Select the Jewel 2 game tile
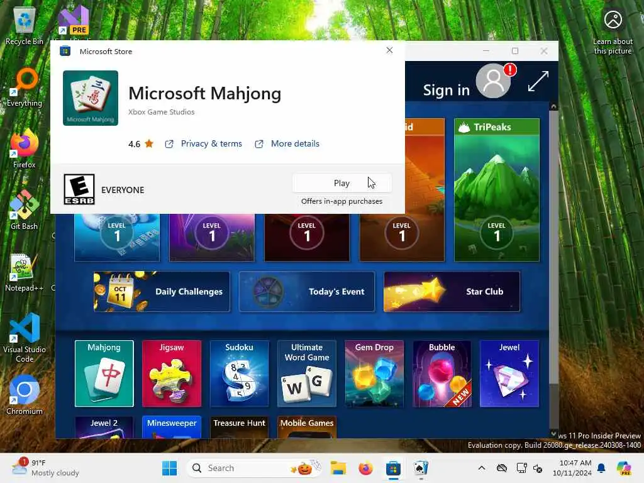 [x=104, y=427]
